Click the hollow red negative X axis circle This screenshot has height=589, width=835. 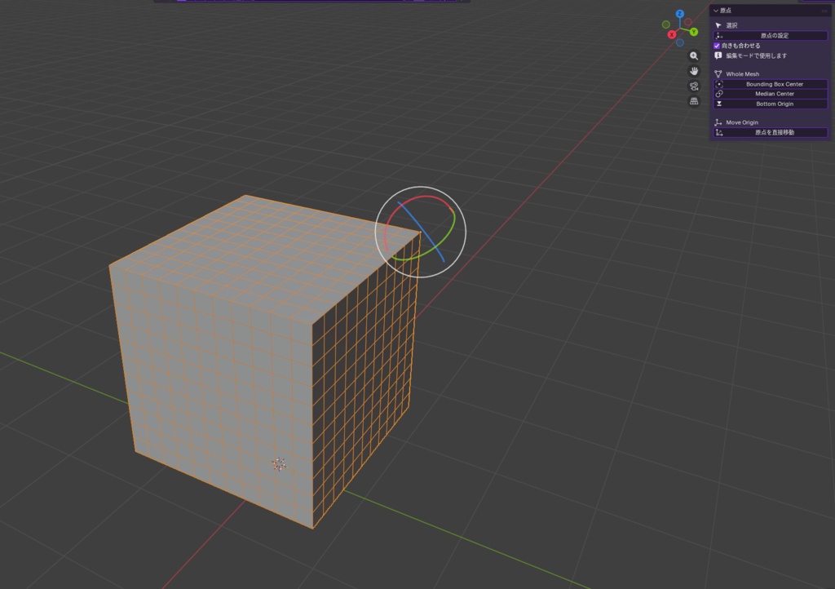tap(688, 22)
